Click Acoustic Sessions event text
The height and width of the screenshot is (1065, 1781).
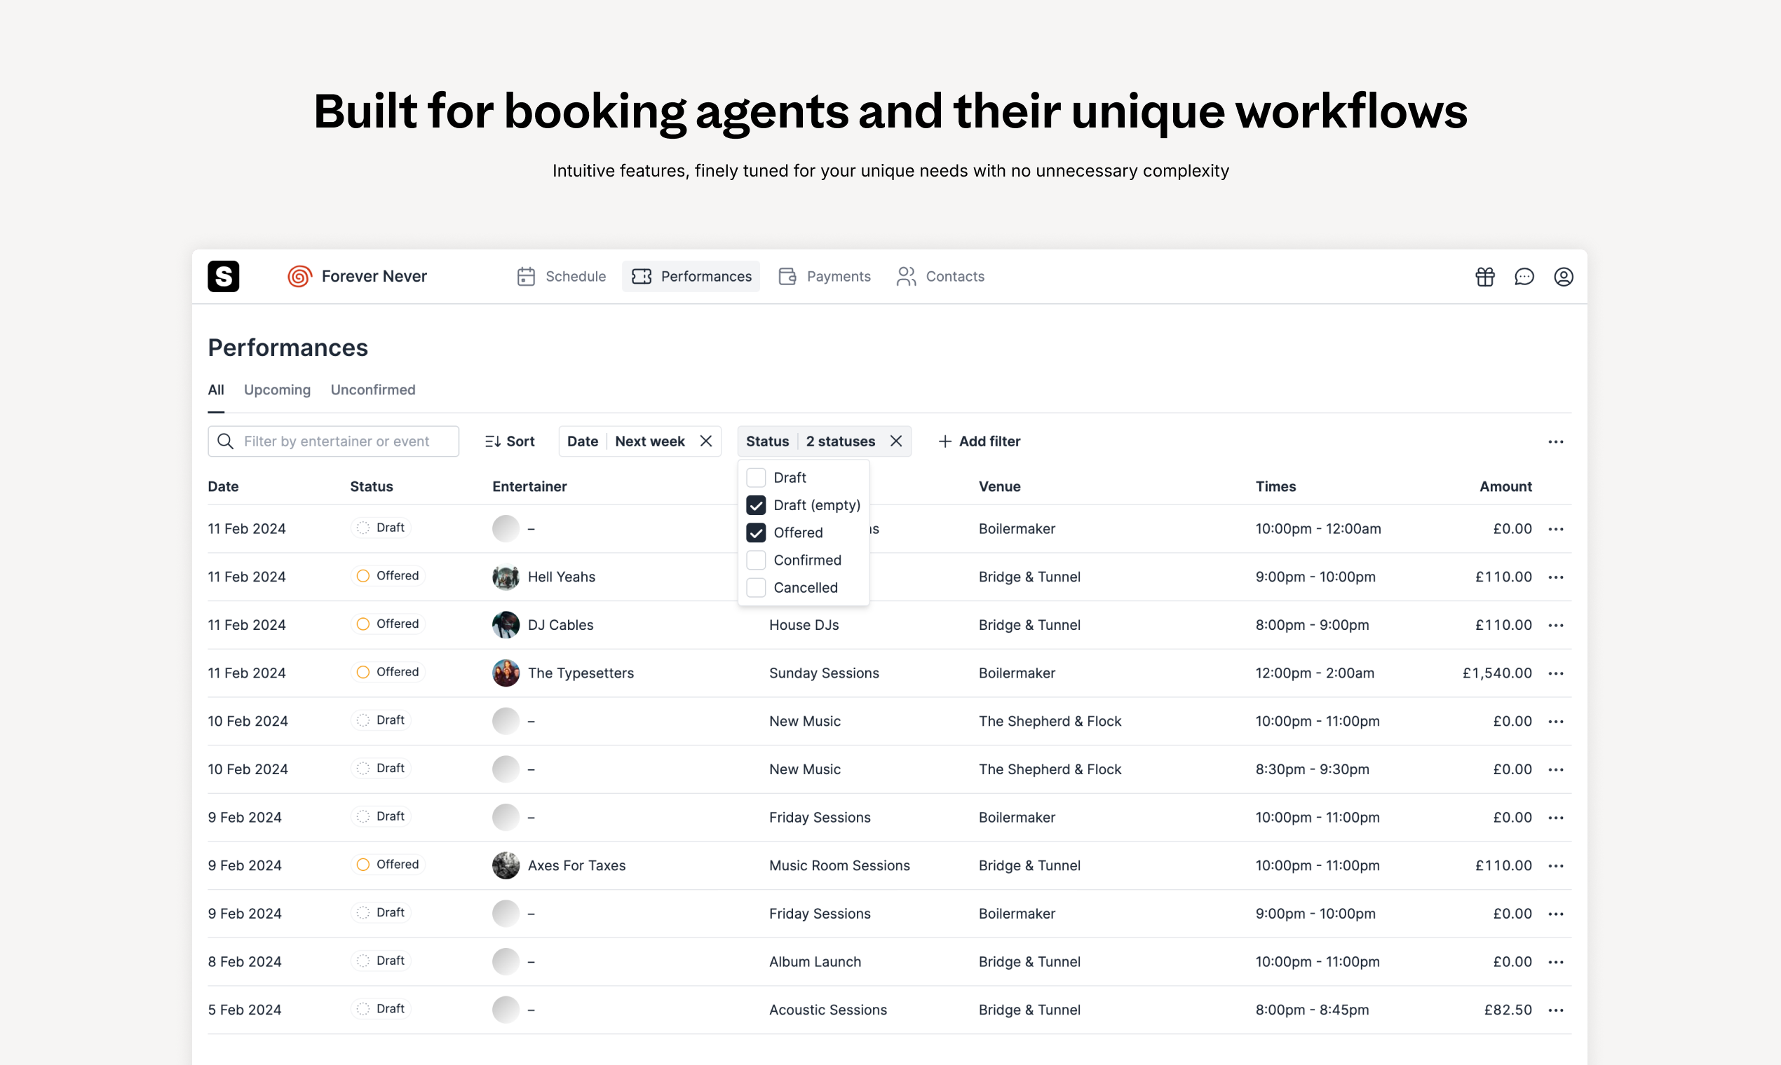click(828, 1010)
